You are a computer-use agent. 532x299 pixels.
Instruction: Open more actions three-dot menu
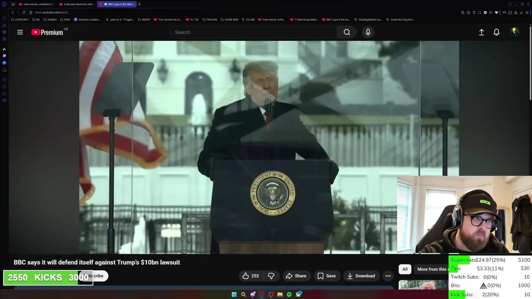click(388, 276)
